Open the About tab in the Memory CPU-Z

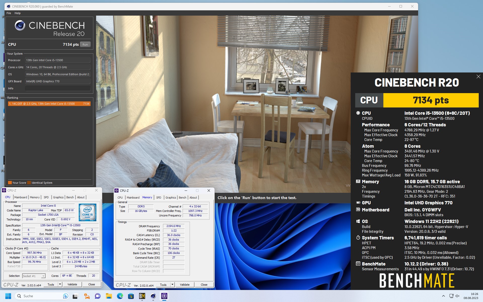[193, 198]
